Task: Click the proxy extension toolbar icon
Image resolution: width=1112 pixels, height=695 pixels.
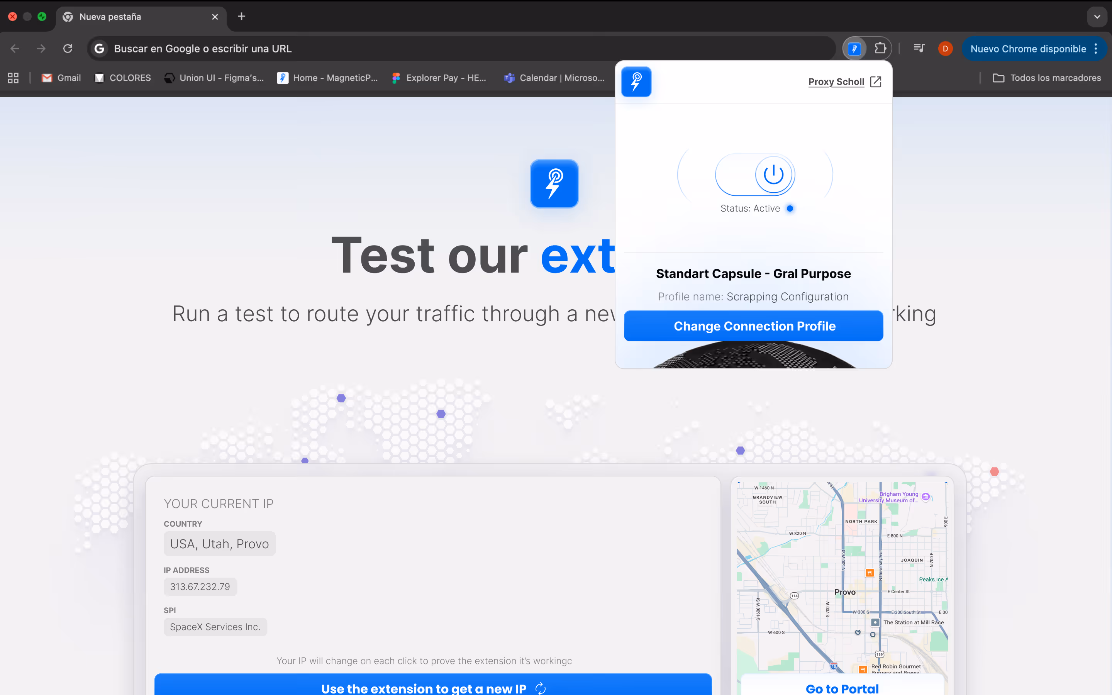Action: [854, 49]
